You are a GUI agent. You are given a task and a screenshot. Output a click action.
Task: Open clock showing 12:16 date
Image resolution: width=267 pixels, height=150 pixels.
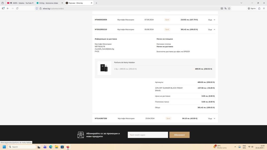point(260,147)
